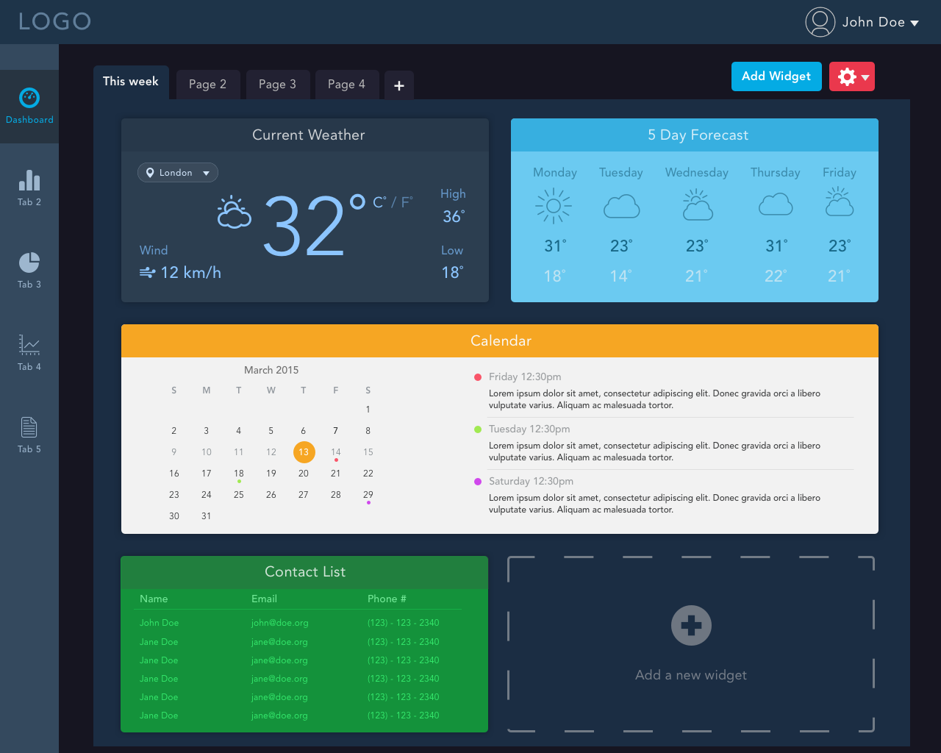Switch to the This week tab
The image size is (941, 753).
(x=131, y=82)
